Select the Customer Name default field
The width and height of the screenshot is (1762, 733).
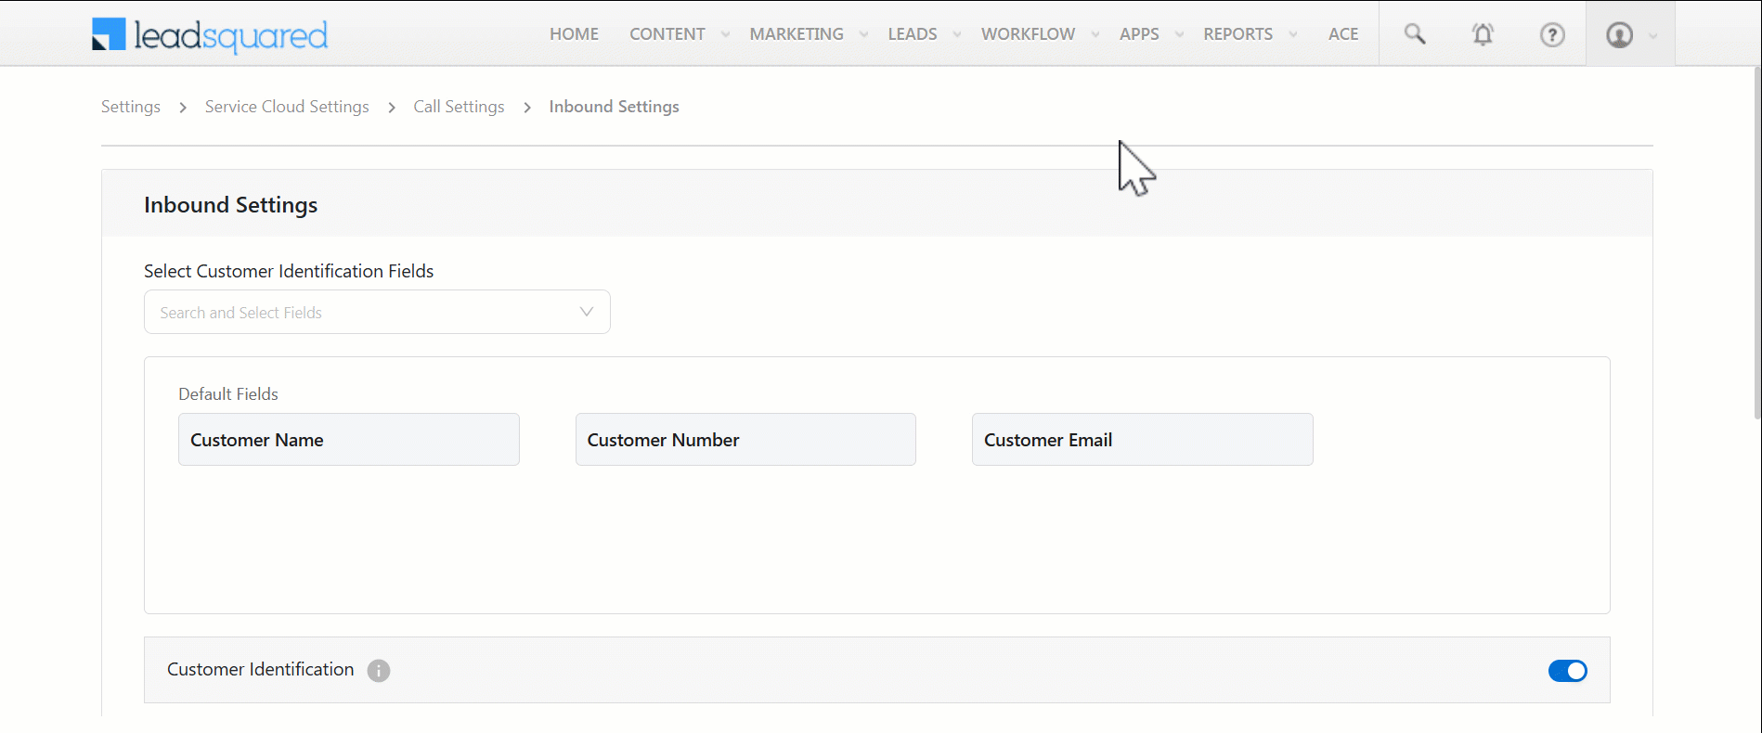click(349, 440)
